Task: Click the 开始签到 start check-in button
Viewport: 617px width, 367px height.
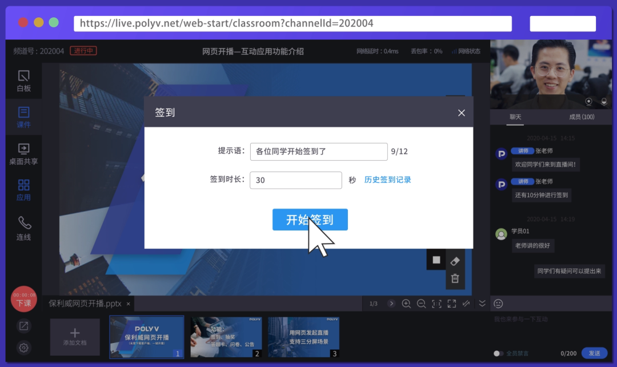Action: [x=310, y=220]
